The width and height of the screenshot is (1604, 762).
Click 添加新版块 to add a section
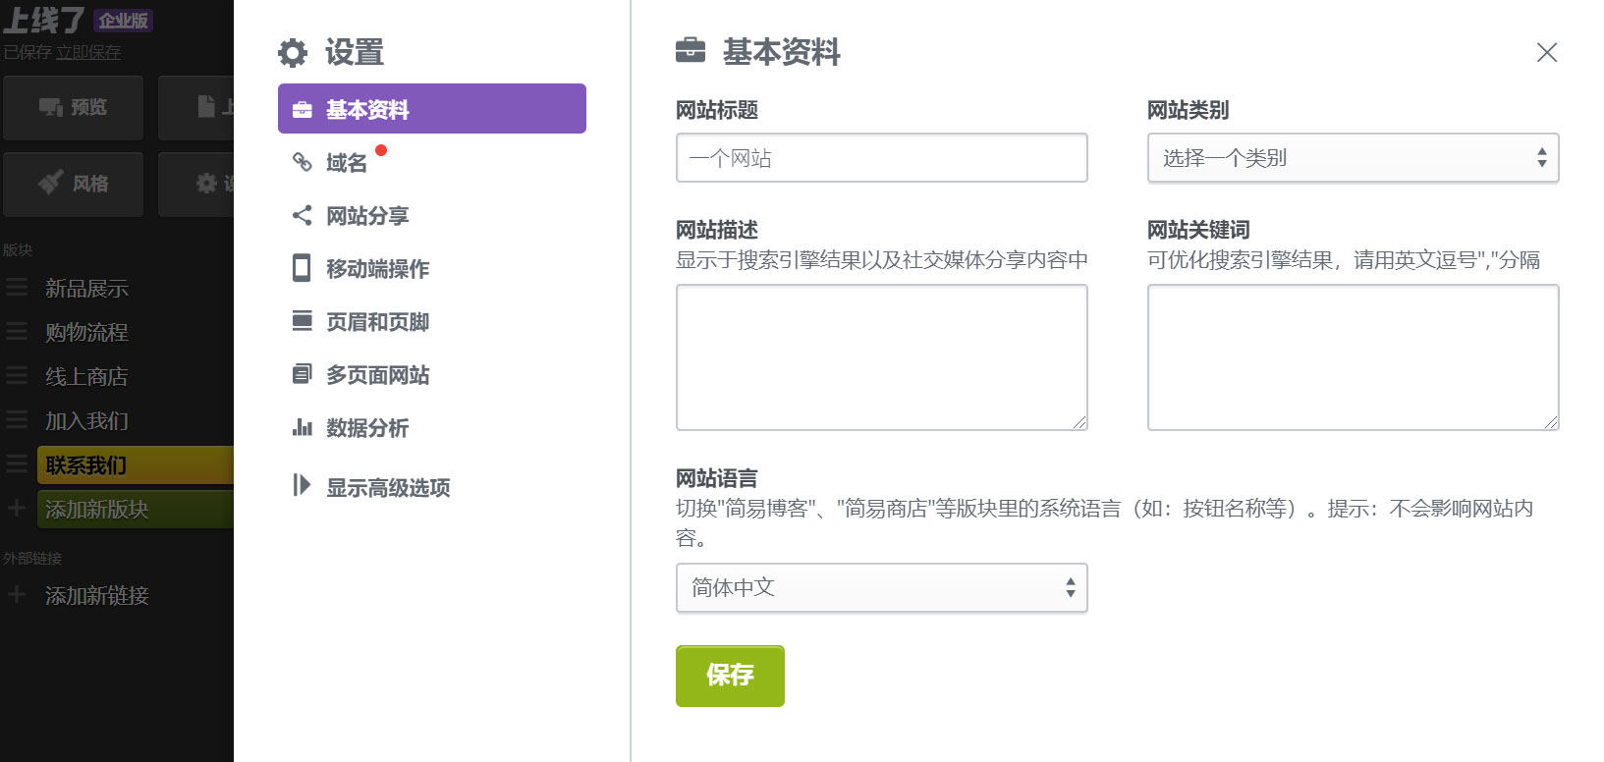click(x=136, y=510)
